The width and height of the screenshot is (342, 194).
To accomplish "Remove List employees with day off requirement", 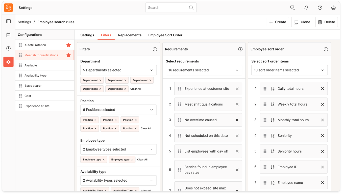I will (237, 151).
